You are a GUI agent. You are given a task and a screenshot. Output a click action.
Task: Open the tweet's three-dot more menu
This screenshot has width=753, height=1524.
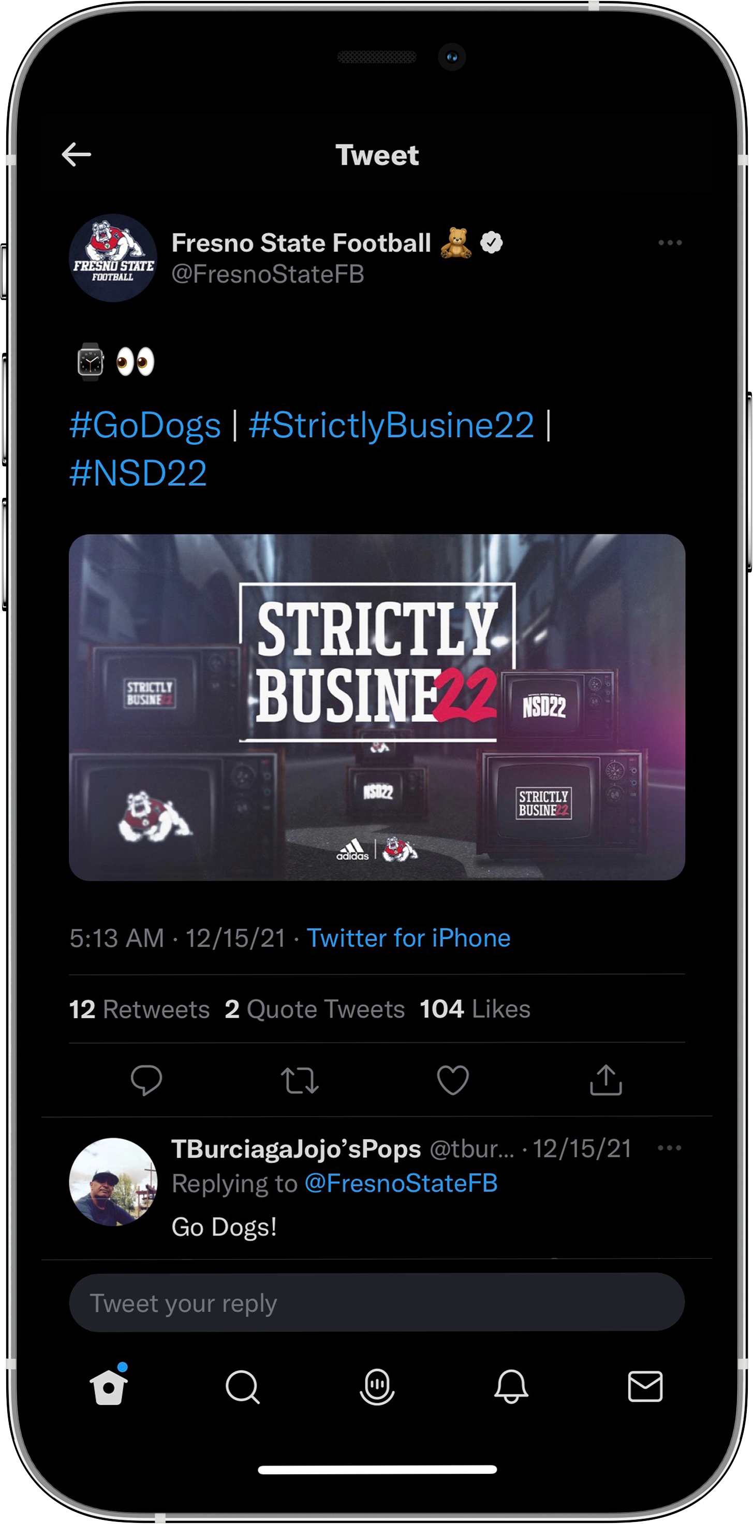click(670, 242)
